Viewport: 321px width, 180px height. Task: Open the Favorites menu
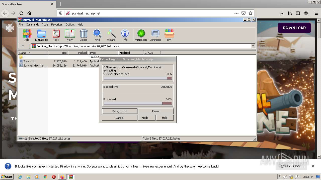click(x=57, y=24)
